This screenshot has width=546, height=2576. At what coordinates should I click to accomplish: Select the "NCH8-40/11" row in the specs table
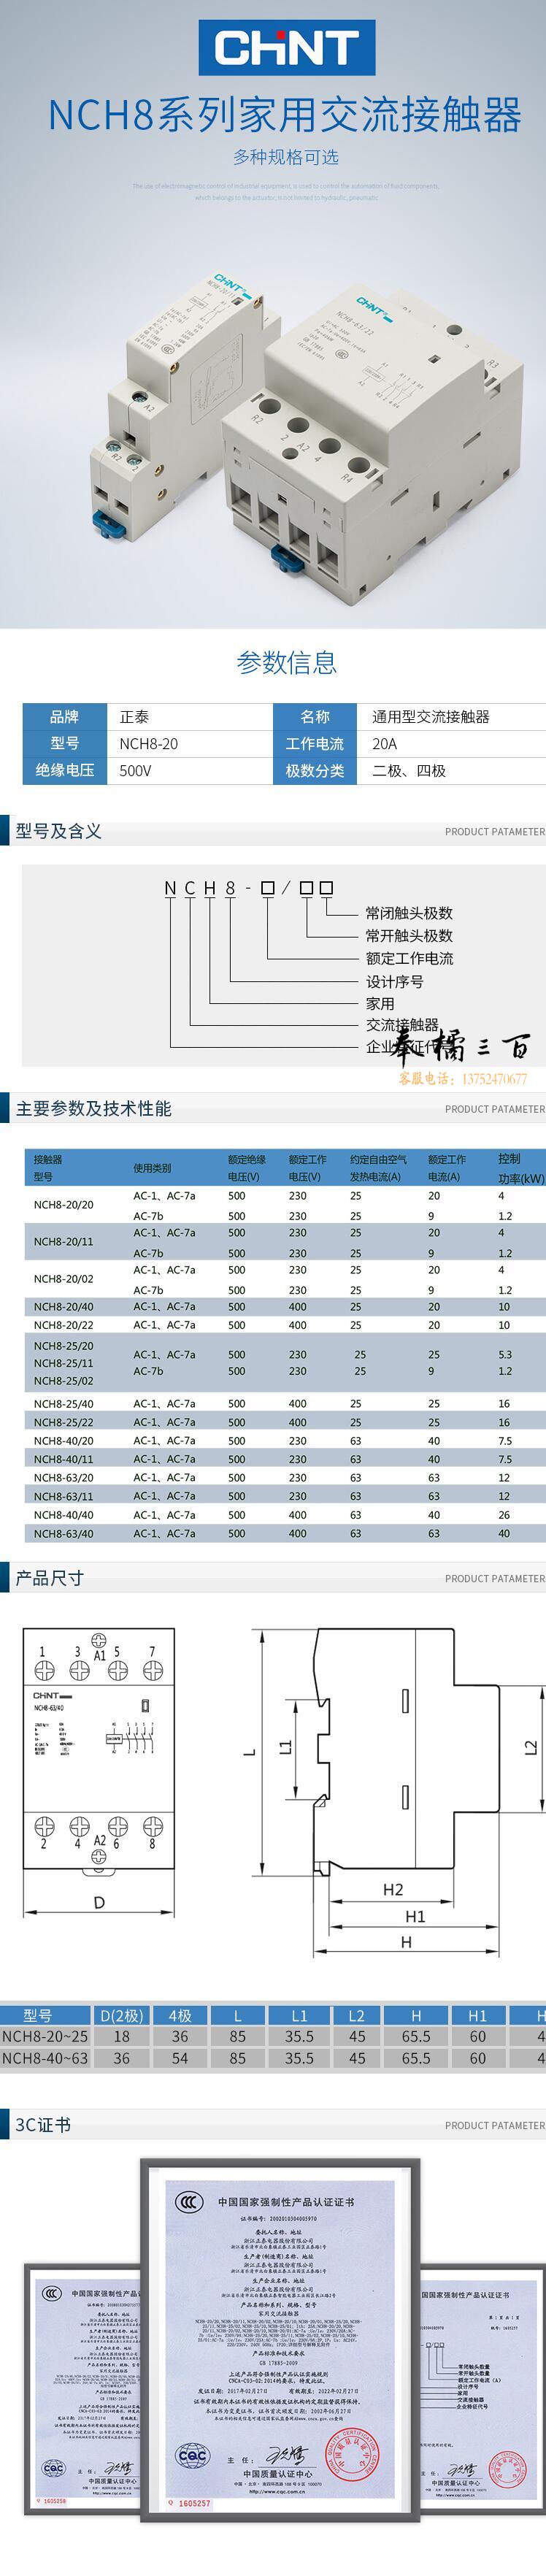tap(285, 1459)
